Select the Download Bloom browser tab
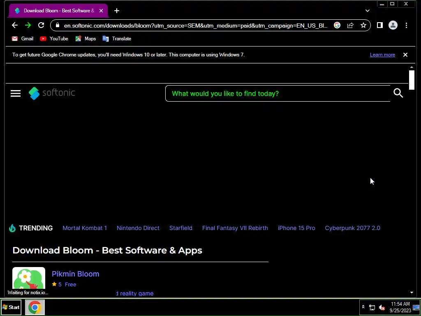 [x=58, y=11]
